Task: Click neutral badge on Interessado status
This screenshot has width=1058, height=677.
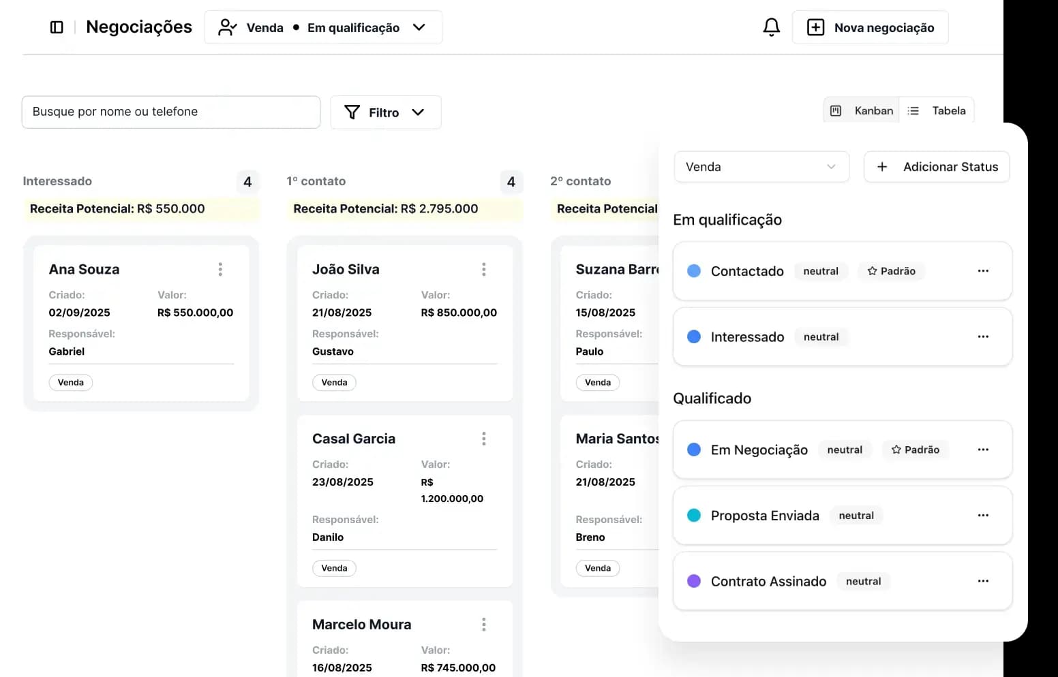Action: point(821,336)
